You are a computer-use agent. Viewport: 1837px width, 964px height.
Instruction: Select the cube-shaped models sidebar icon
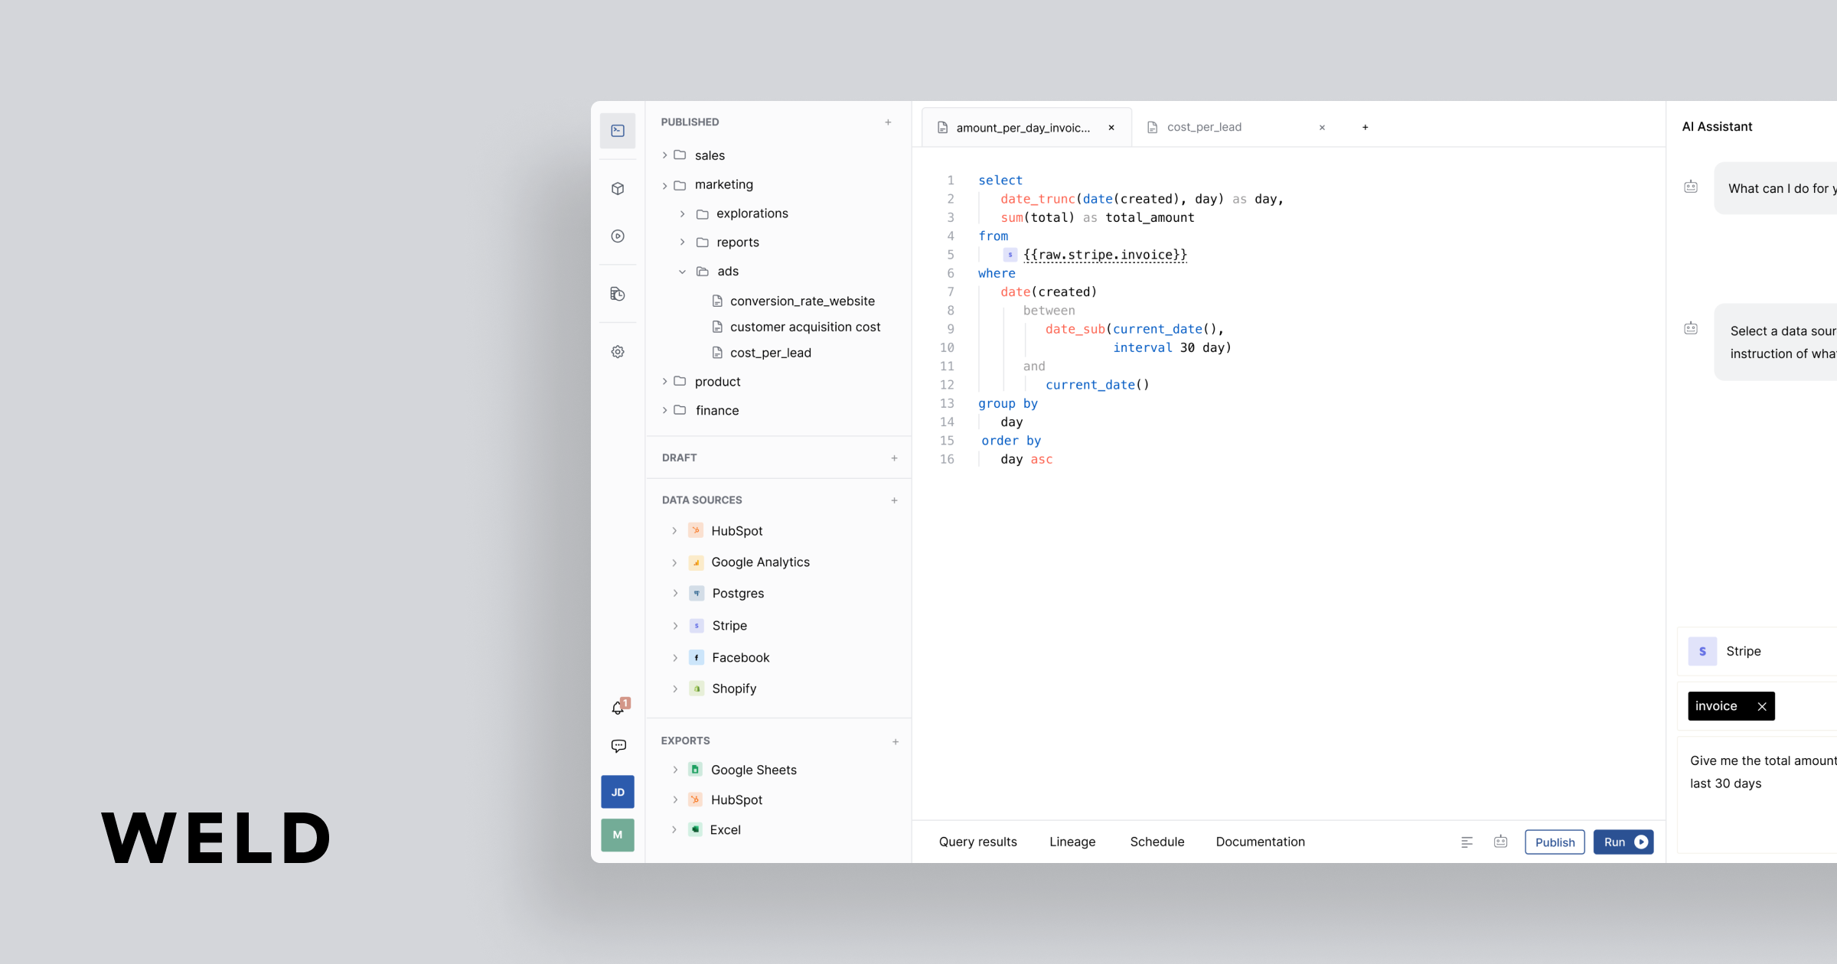tap(617, 188)
